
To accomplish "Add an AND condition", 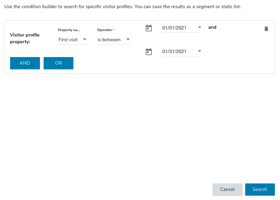I will pos(25,63).
